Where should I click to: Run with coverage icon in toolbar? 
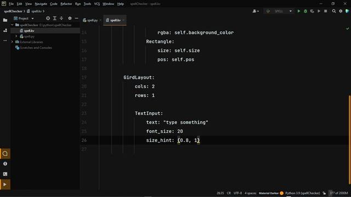(x=312, y=11)
